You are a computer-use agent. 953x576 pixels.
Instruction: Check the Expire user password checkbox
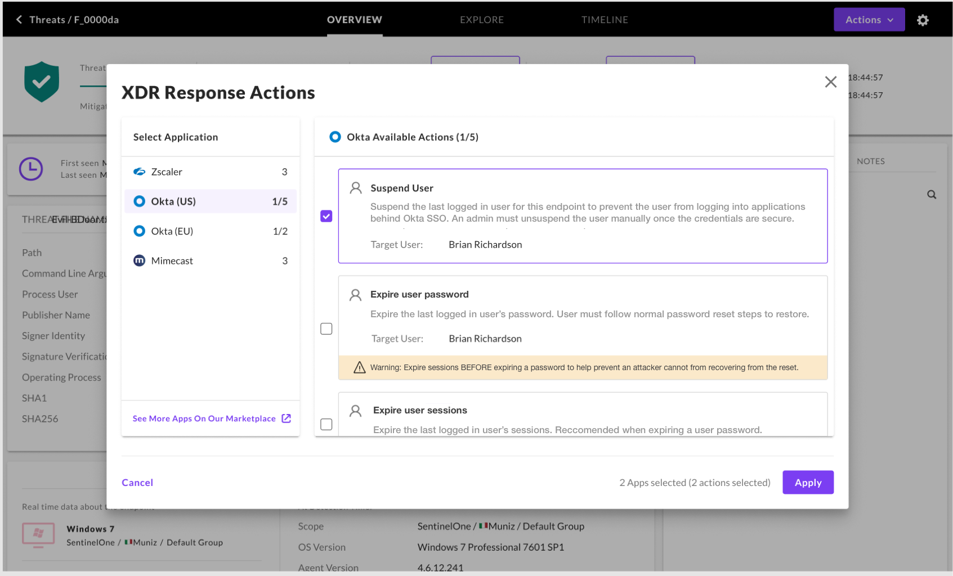[326, 329]
